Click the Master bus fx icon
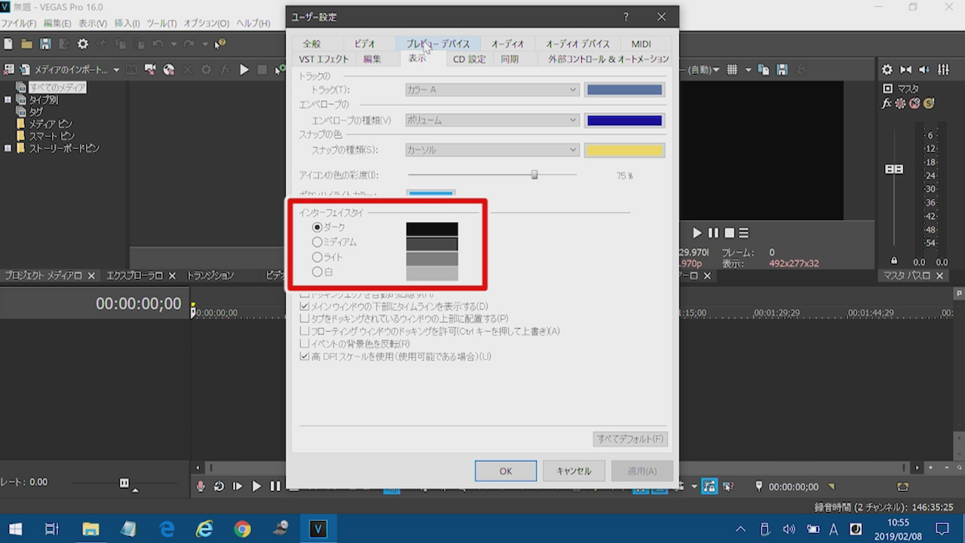965x543 pixels. coord(887,103)
